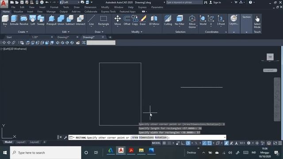Click the 3 Point UCS icon

[x=221, y=20]
